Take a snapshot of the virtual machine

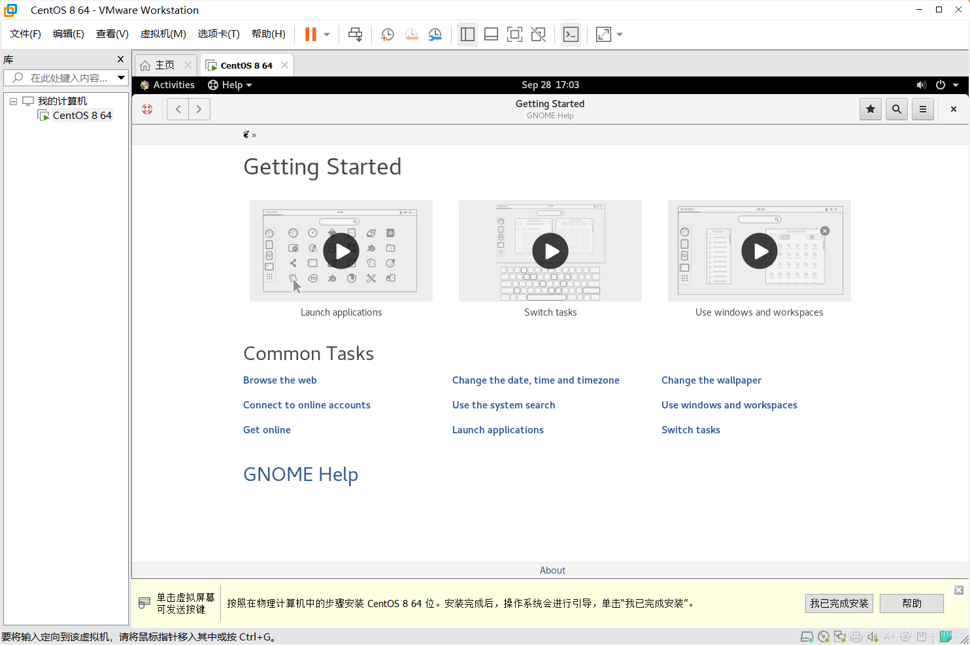click(388, 35)
